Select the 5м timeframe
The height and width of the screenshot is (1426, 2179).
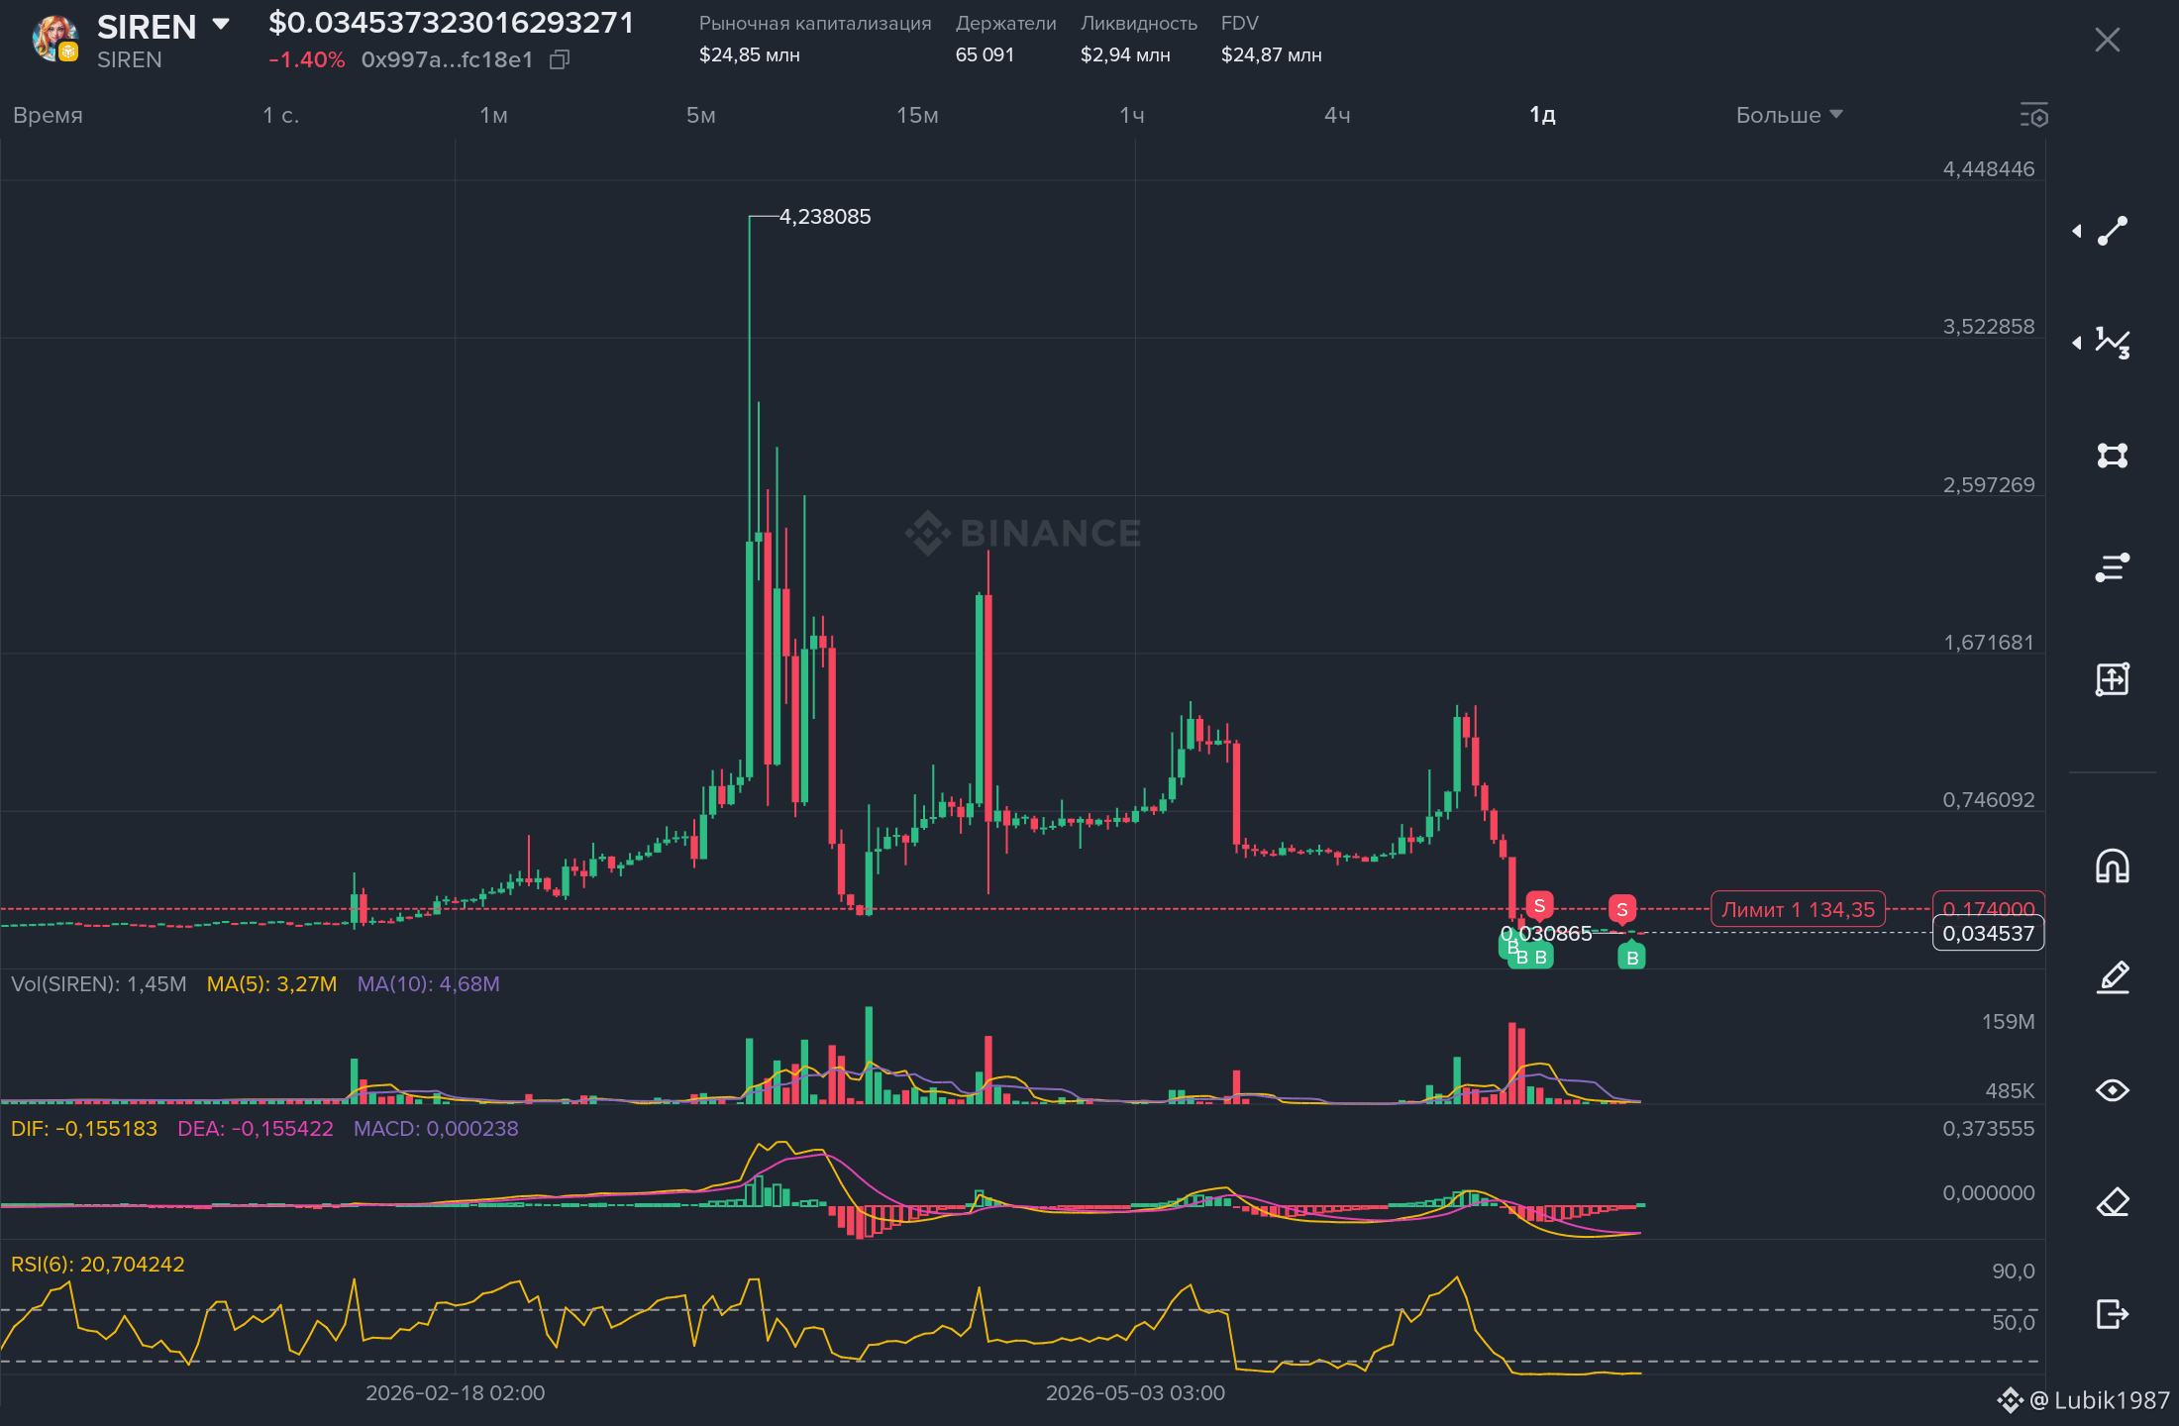click(700, 115)
